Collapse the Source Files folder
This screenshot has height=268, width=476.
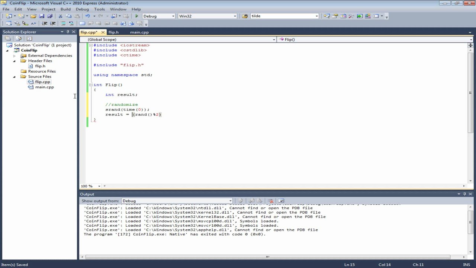15,77
